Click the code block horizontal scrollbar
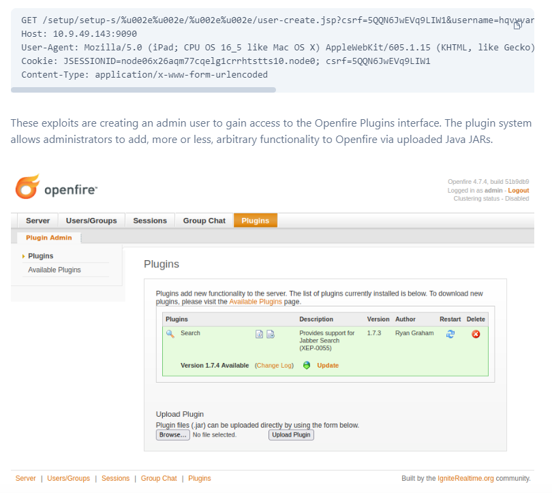The height and width of the screenshot is (493, 552). [143, 90]
